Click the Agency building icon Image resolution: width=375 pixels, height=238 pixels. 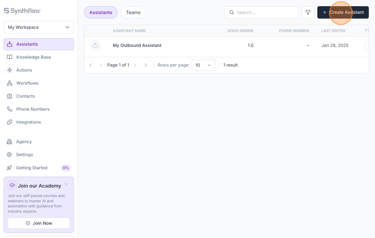click(9, 142)
